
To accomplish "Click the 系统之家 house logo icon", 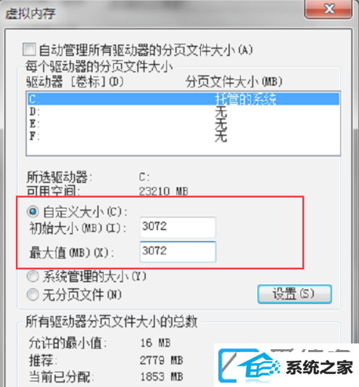I will [249, 366].
